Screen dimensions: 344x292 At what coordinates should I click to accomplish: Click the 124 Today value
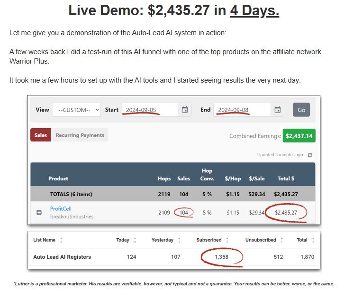coord(131,257)
